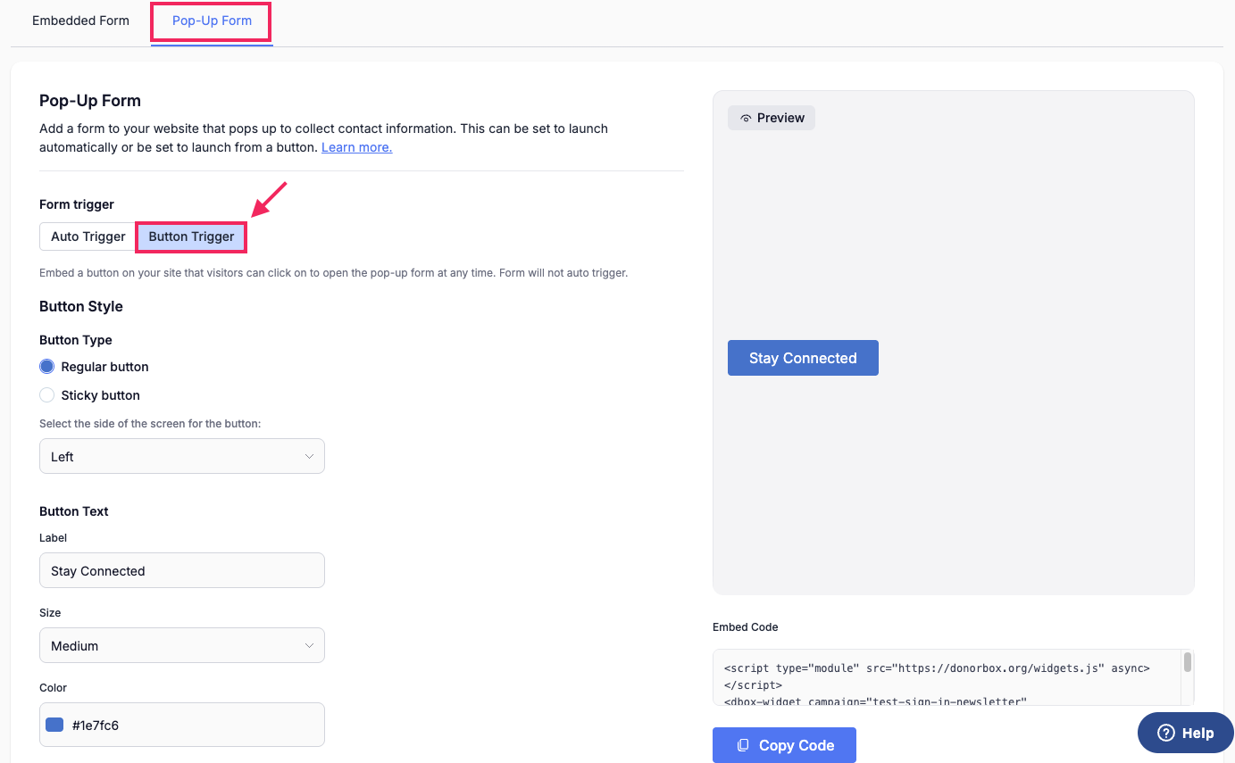Select the Auto Trigger option
The width and height of the screenshot is (1235, 763).
pos(88,236)
